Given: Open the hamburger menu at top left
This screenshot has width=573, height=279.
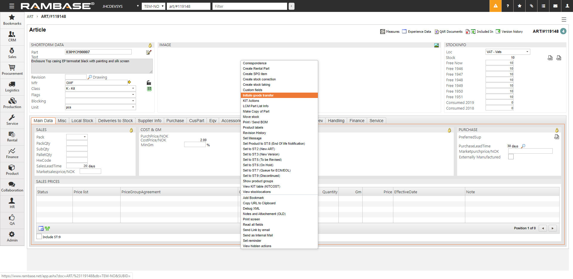Looking at the screenshot, I should tap(12, 6).
